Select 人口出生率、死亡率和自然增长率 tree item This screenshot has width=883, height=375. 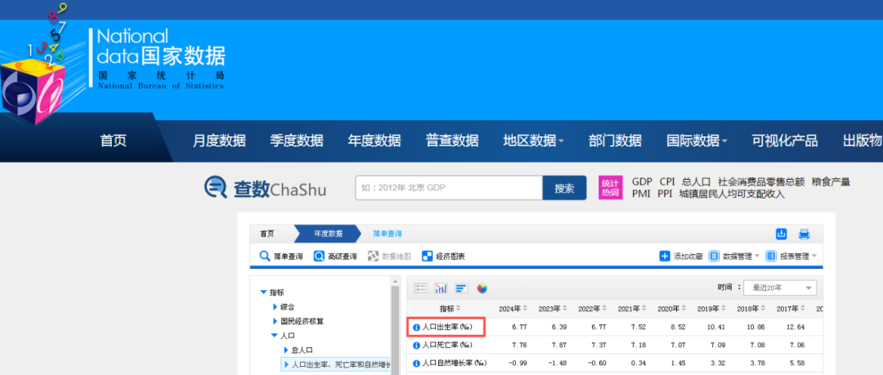337,365
